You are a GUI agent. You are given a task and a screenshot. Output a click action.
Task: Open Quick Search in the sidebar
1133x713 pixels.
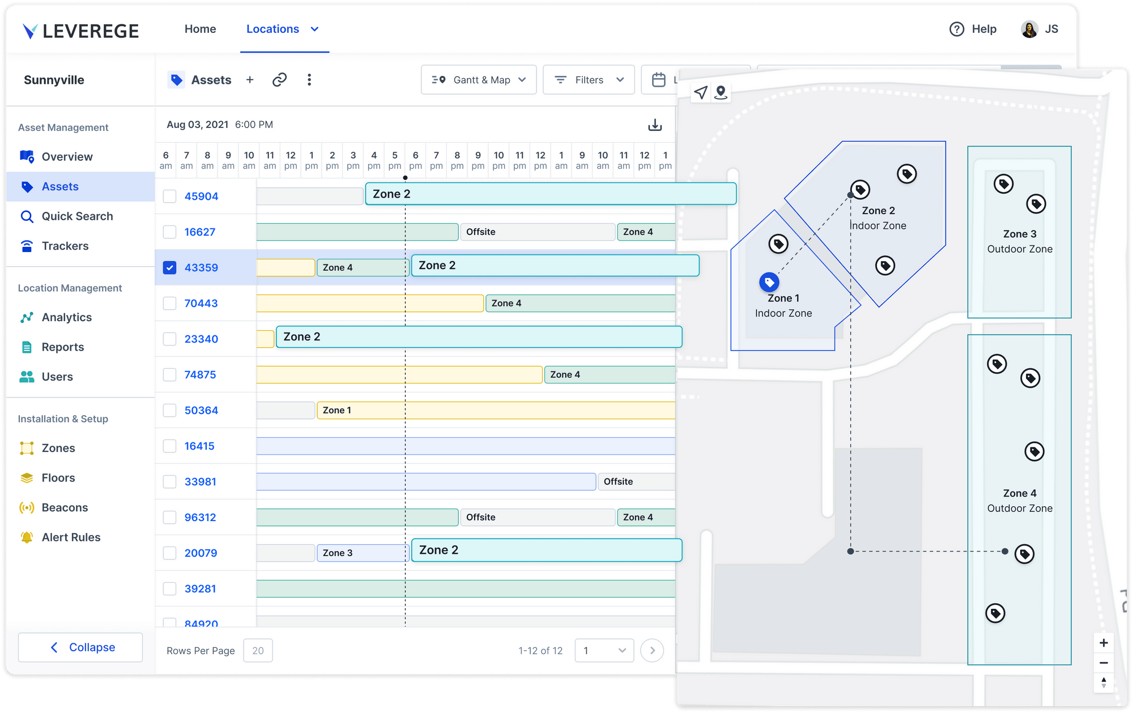[77, 216]
